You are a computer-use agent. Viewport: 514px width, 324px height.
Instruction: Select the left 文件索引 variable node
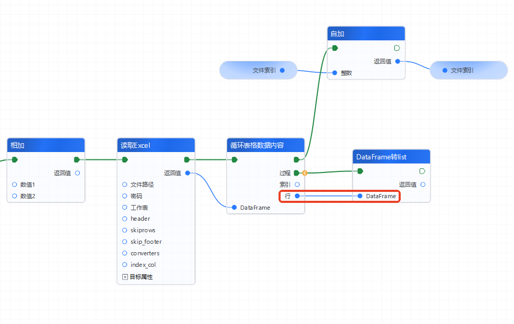[x=258, y=70]
